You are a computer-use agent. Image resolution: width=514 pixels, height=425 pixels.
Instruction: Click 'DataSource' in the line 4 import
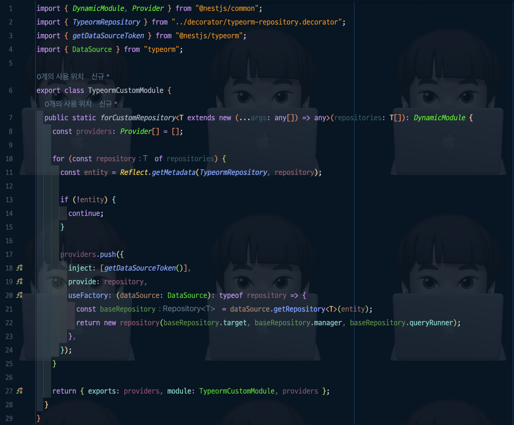tap(92, 49)
